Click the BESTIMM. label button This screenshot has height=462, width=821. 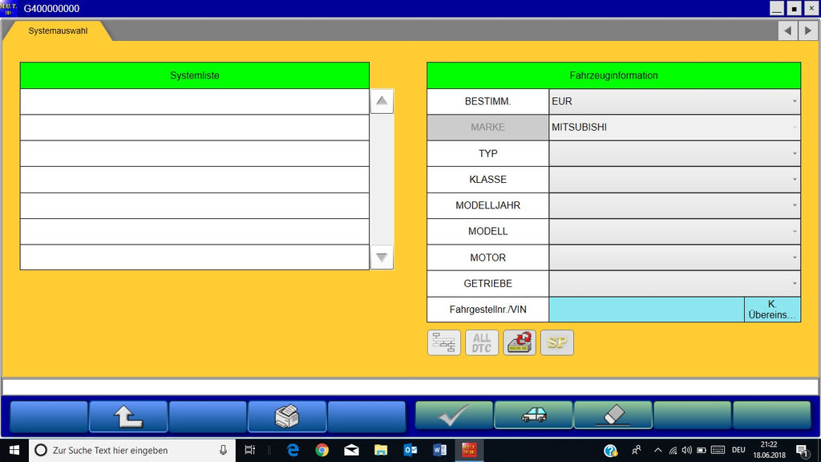(x=487, y=101)
